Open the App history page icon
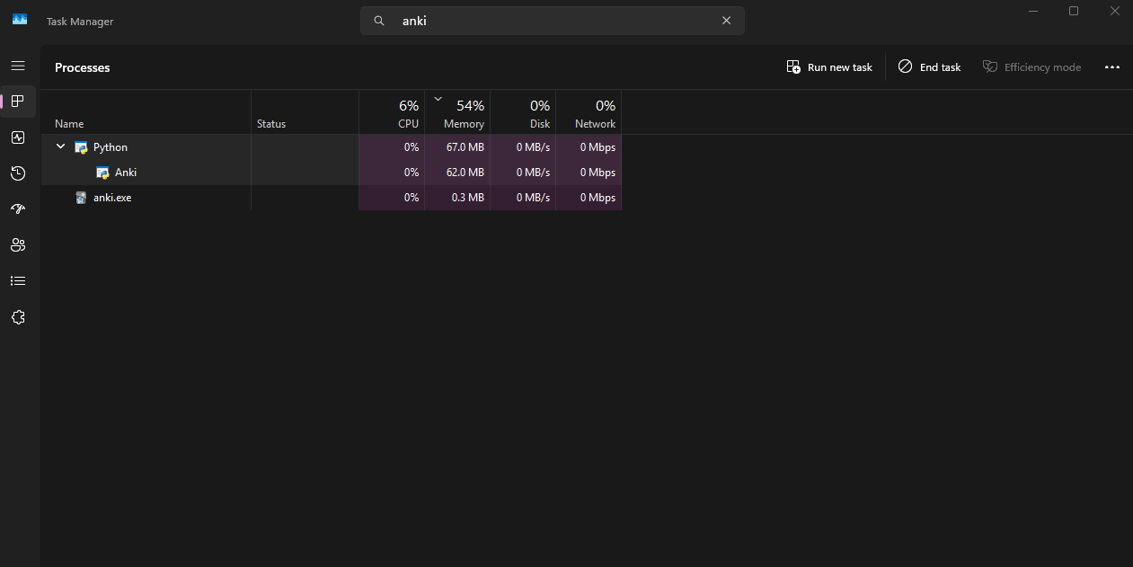 pyautogui.click(x=17, y=173)
